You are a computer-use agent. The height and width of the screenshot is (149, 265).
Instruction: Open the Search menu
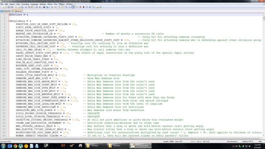[12, 4]
